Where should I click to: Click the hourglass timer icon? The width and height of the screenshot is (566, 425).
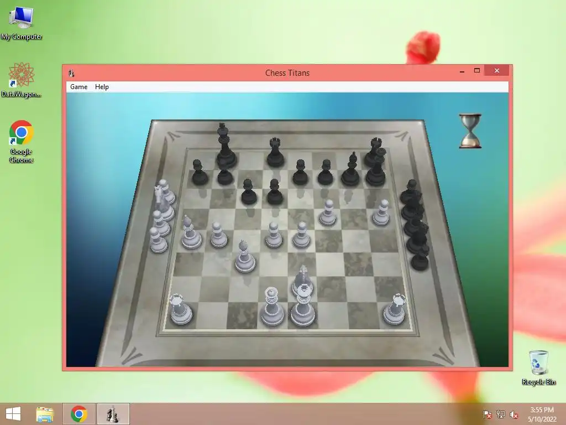click(470, 131)
